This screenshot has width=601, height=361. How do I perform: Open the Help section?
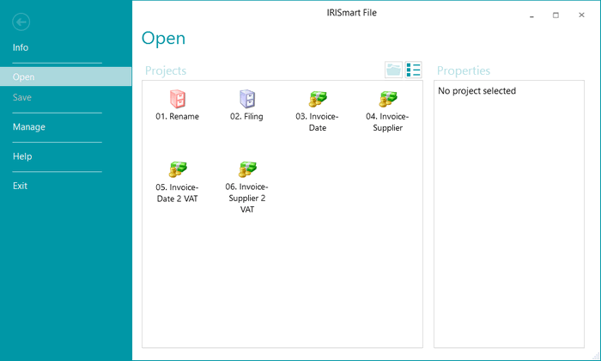pos(22,156)
